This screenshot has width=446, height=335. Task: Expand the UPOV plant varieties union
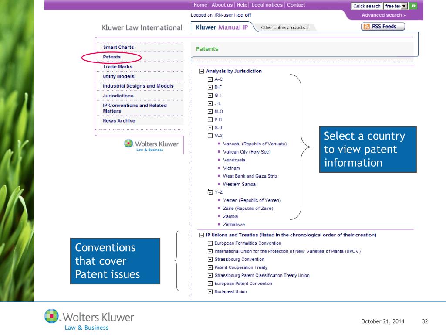pos(210,251)
